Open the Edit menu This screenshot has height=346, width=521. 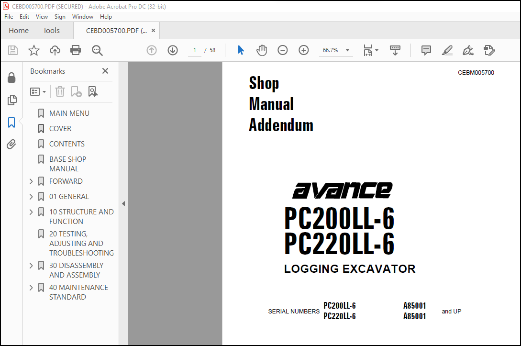(x=24, y=17)
